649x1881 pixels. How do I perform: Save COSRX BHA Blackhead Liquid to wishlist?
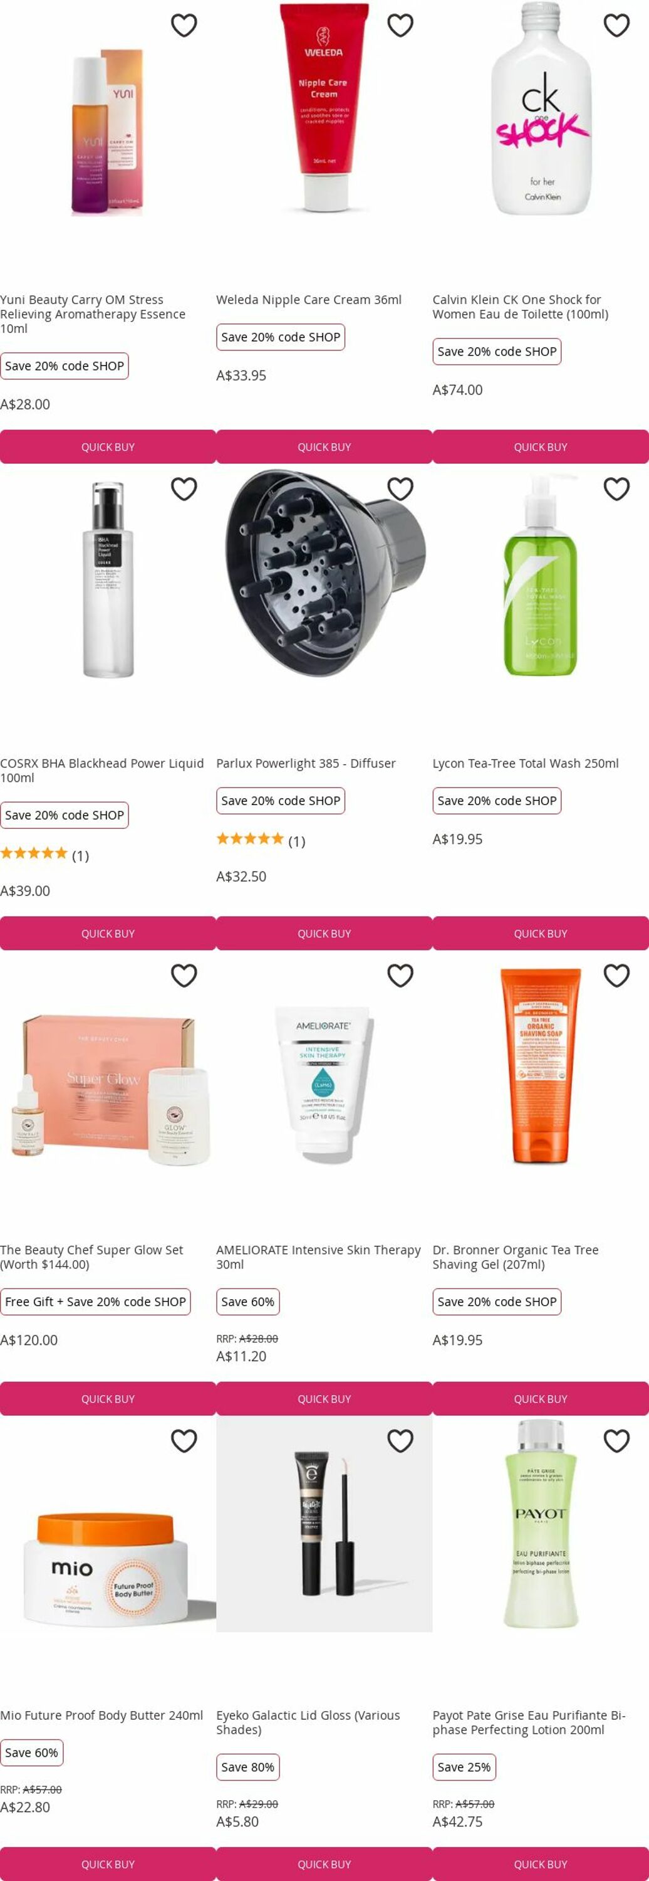pyautogui.click(x=184, y=488)
